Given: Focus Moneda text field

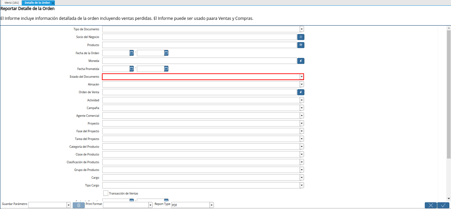Looking at the screenshot, I should click(199, 61).
